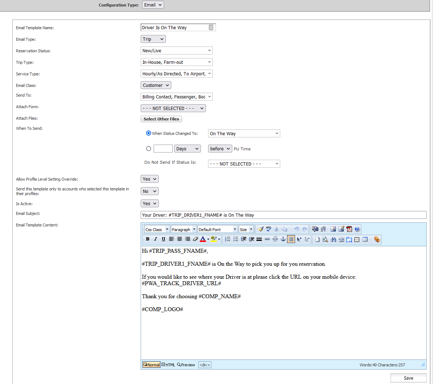
Task: Click the Save button
Action: 408,378
